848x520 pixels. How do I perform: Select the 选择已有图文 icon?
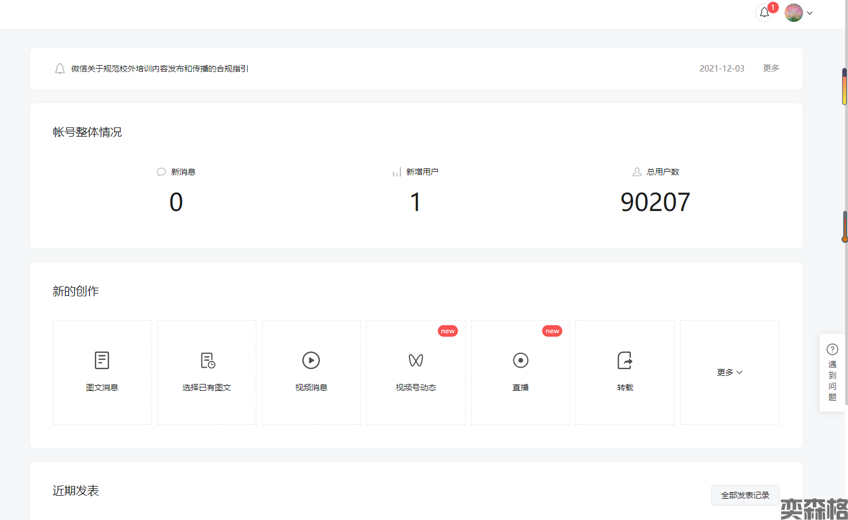(207, 360)
